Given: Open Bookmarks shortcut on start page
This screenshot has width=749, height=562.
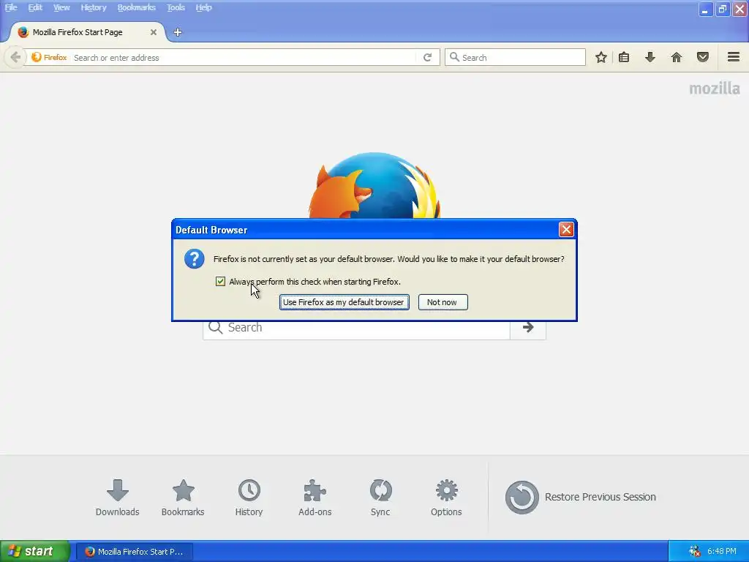Looking at the screenshot, I should [183, 498].
